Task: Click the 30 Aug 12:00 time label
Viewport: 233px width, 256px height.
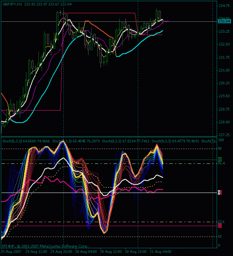Action: pos(111,252)
